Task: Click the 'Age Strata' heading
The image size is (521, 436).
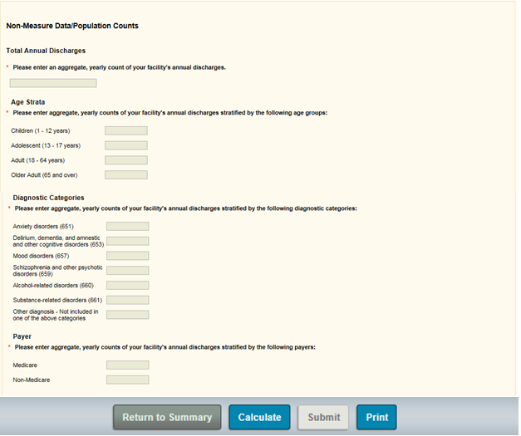Action: pos(28,102)
